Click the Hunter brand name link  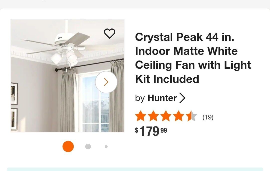pos(162,98)
